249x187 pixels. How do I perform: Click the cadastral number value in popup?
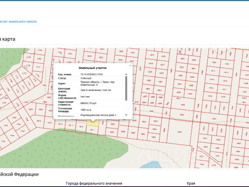[x=91, y=74]
